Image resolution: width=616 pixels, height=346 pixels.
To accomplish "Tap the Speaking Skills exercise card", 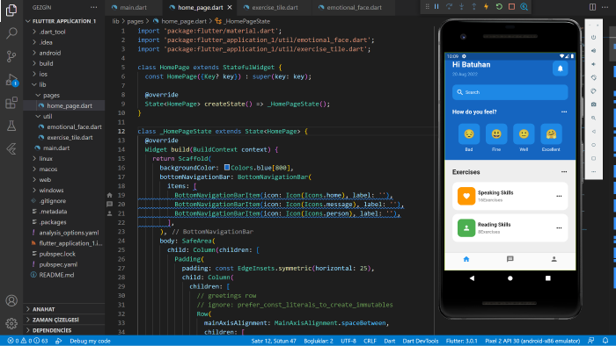I will pyautogui.click(x=510, y=196).
